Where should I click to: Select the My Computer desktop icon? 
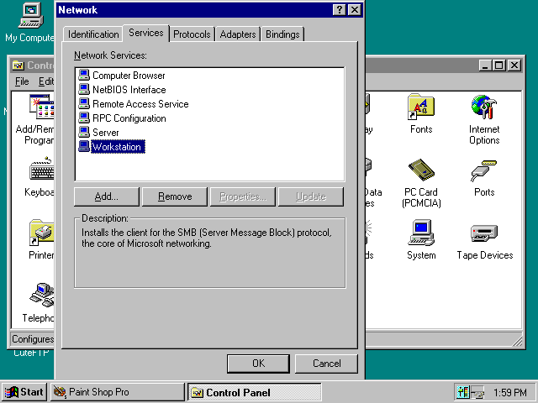tap(31, 15)
